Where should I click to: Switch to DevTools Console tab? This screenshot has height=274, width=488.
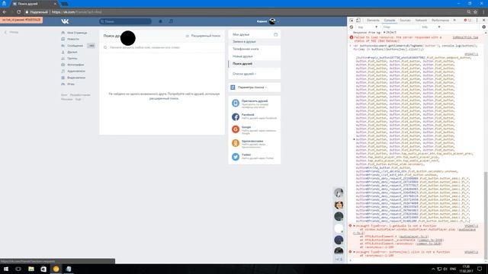[x=390, y=21]
